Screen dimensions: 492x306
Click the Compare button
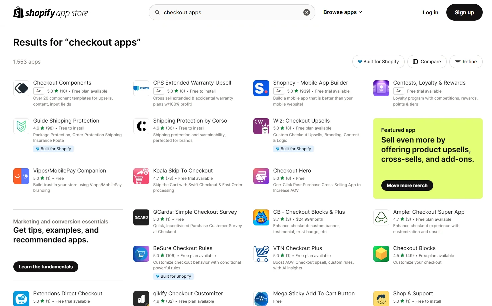point(427,62)
